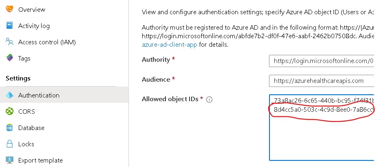Click the Export template download icon
The height and width of the screenshot is (167, 375).
9,160
